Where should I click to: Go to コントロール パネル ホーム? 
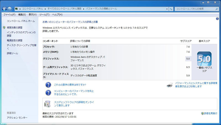(21, 21)
